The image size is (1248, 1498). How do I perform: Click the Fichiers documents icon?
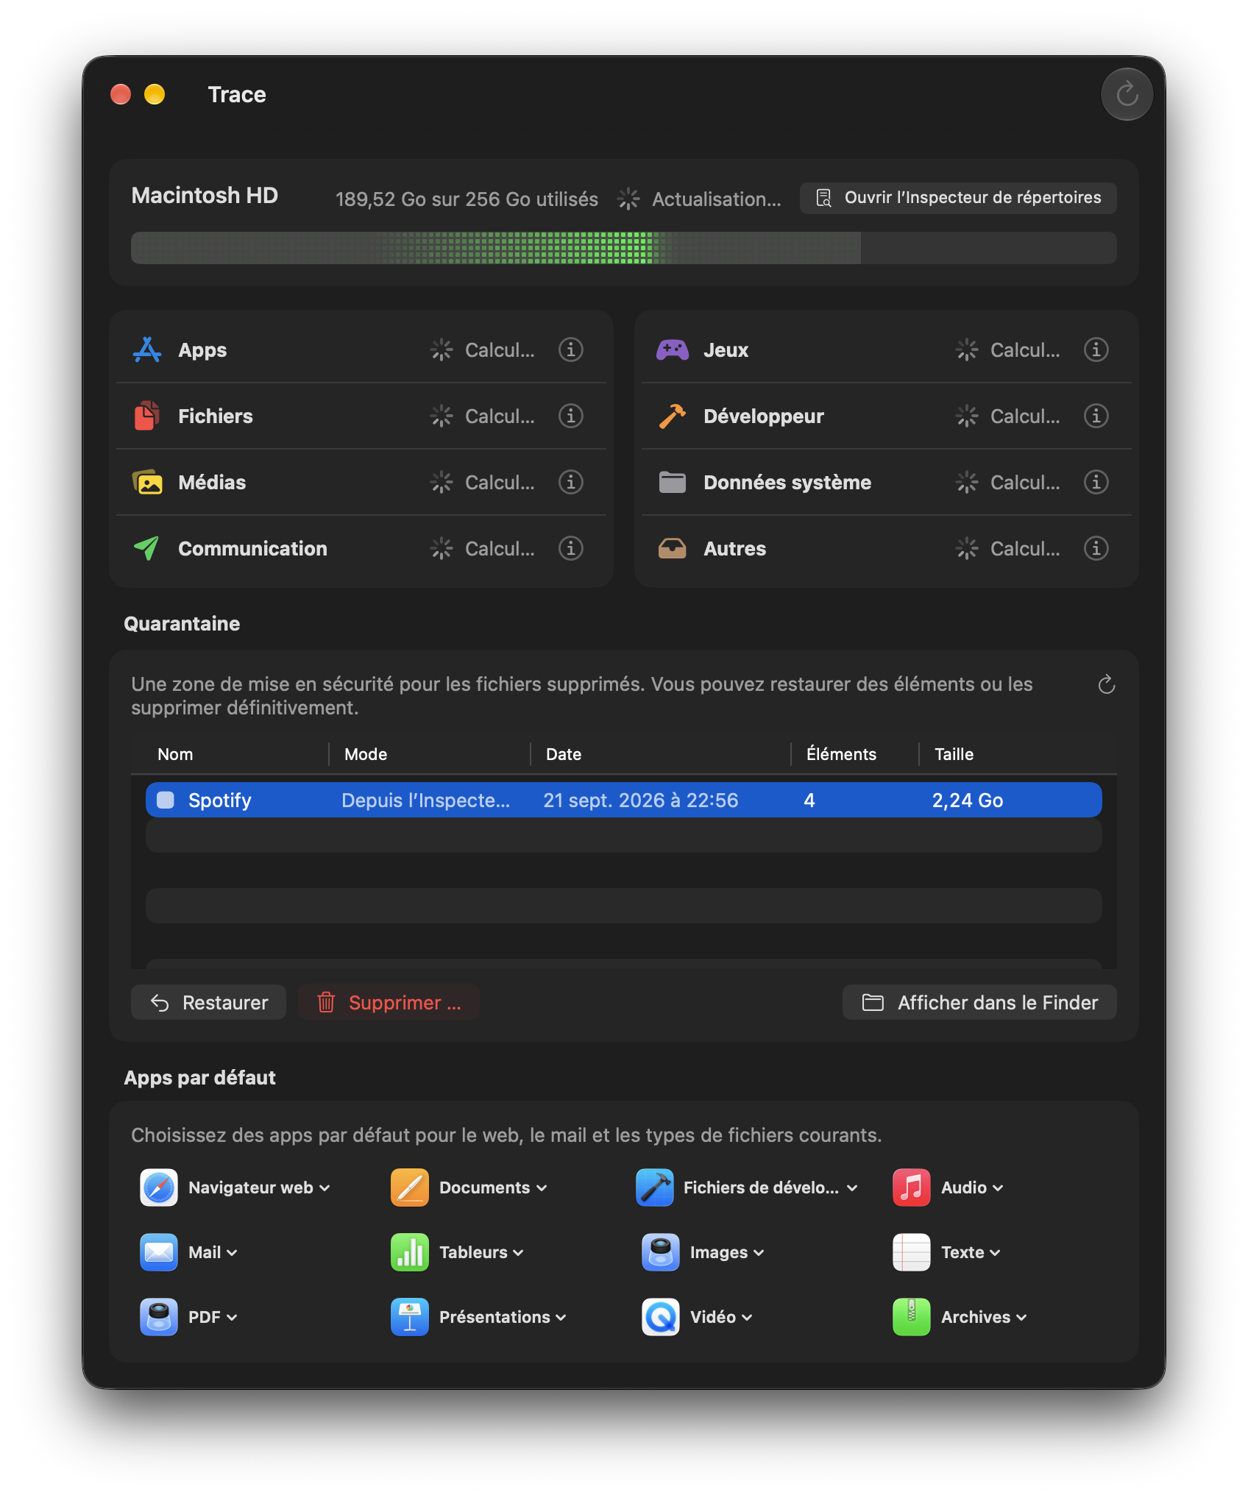(x=147, y=416)
